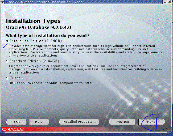
Task: Click the Standard Edition description paragraph
Action: [x=85, y=69]
